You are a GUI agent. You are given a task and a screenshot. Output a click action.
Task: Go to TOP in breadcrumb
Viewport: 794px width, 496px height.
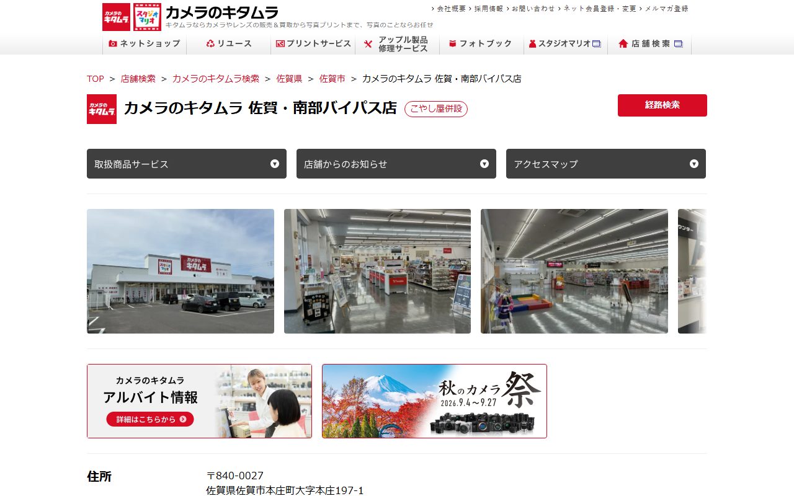coord(96,79)
